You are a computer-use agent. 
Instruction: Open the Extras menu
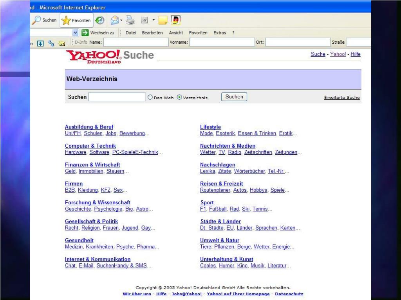[x=220, y=33]
